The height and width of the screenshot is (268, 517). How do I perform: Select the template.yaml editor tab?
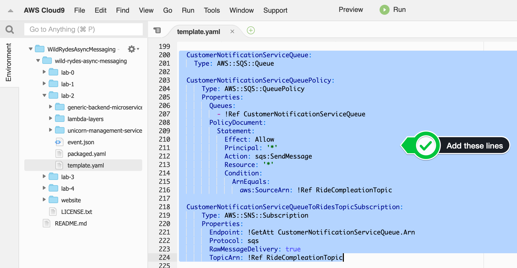tap(199, 32)
